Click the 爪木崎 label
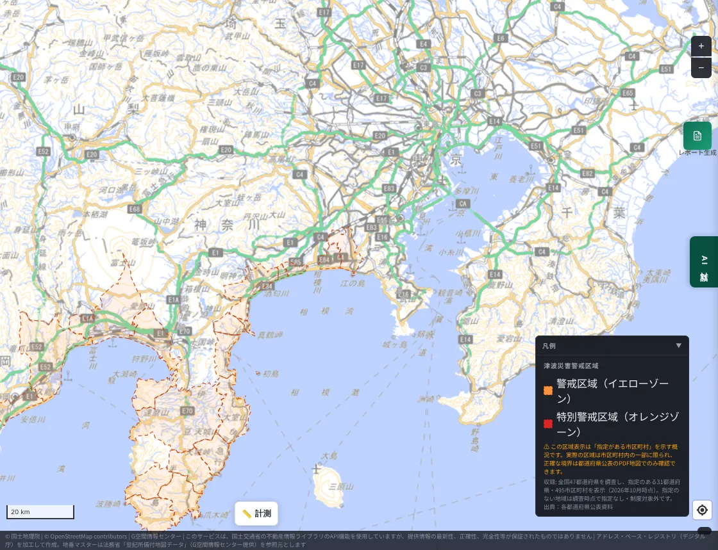Viewport: 718px width, 550px height. tap(215, 515)
